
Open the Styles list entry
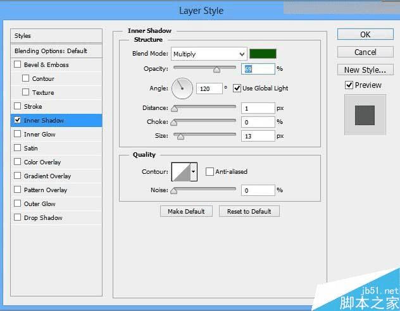coord(56,35)
